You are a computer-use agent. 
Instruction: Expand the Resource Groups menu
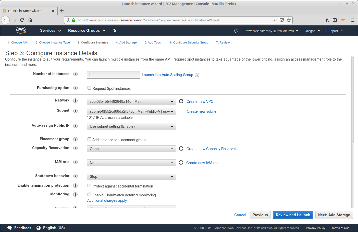(x=87, y=31)
